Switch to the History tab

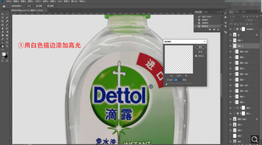198,12
